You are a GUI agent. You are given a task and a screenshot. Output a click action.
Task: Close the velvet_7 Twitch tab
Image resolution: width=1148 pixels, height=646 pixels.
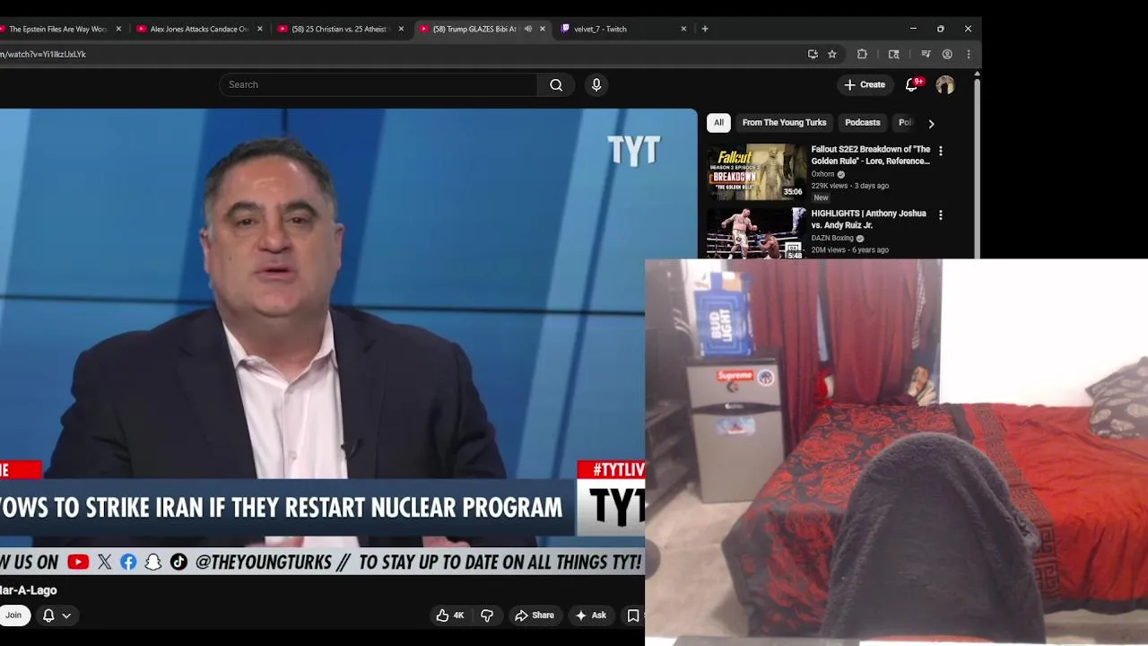click(x=683, y=29)
